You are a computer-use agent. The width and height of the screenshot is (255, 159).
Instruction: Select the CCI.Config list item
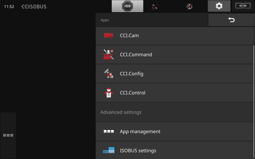(x=175, y=74)
